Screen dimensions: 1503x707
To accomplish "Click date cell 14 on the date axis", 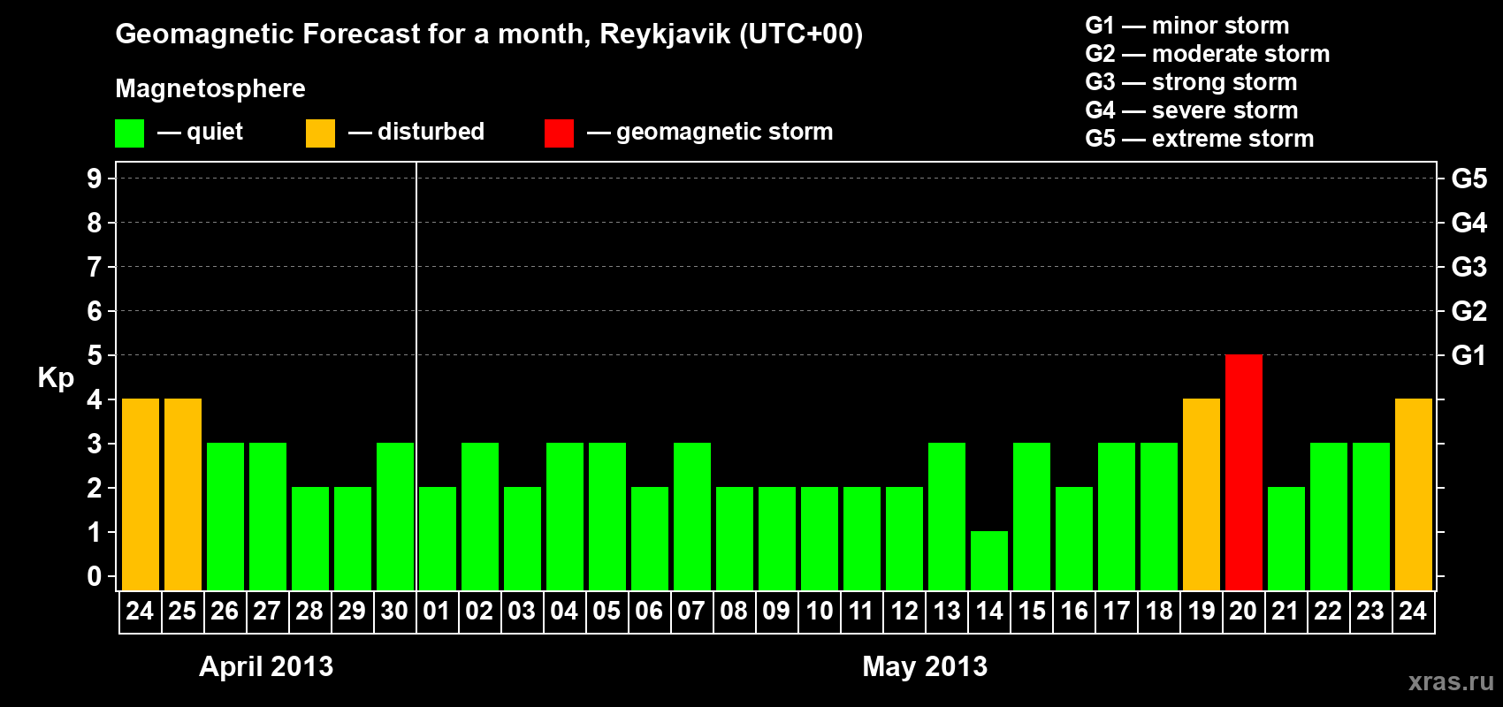I will click(x=989, y=612).
